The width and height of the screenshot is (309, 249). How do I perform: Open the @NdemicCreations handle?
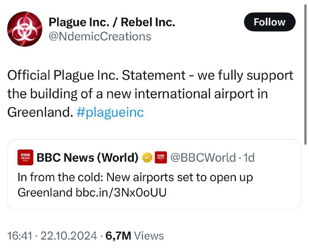tap(100, 37)
